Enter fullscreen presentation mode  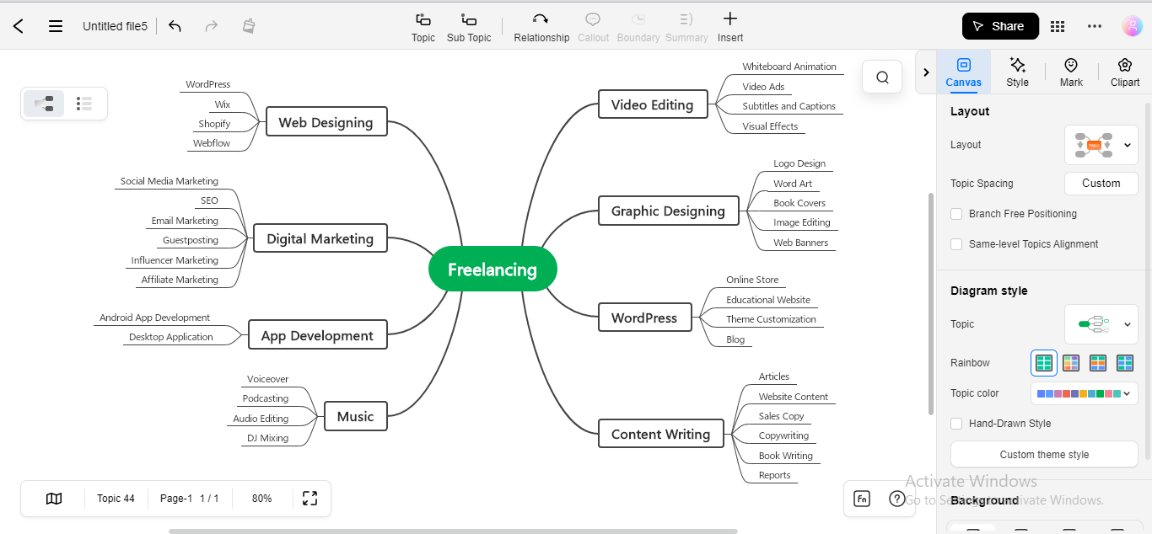click(310, 498)
